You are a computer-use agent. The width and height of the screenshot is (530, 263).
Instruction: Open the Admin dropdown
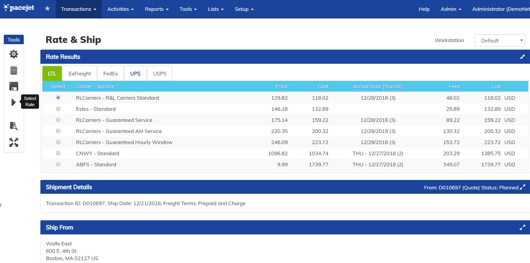[451, 9]
